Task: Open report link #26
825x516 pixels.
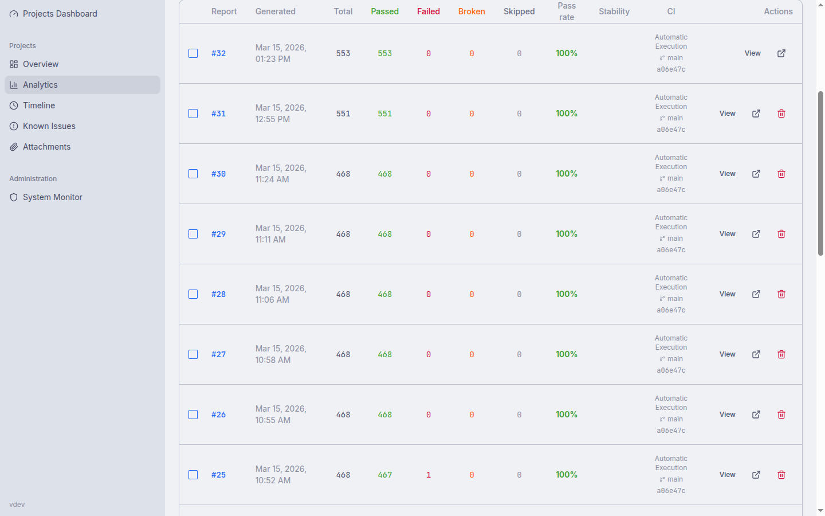Action: pos(218,415)
